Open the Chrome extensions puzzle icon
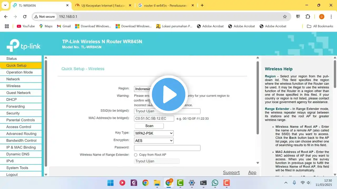337x189 pixels. coord(308,17)
